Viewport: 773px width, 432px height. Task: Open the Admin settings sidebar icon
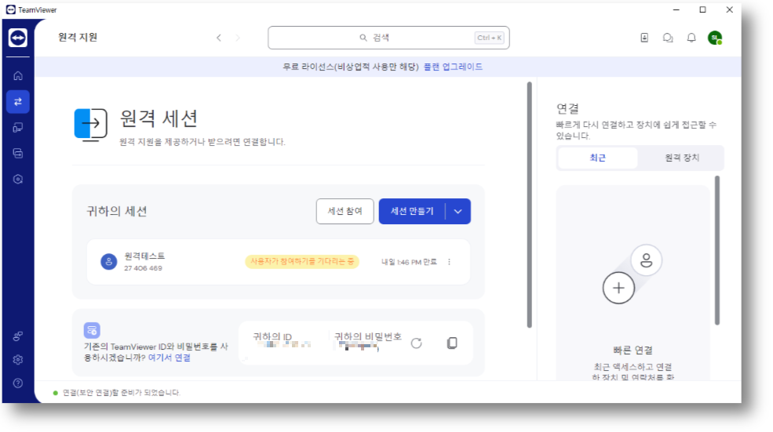(18, 180)
